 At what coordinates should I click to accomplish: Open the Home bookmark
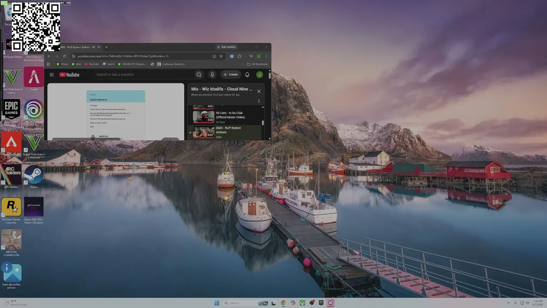(62, 64)
